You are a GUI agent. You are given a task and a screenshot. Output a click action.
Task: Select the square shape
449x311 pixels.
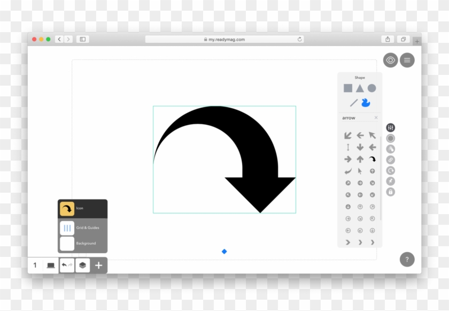click(348, 88)
